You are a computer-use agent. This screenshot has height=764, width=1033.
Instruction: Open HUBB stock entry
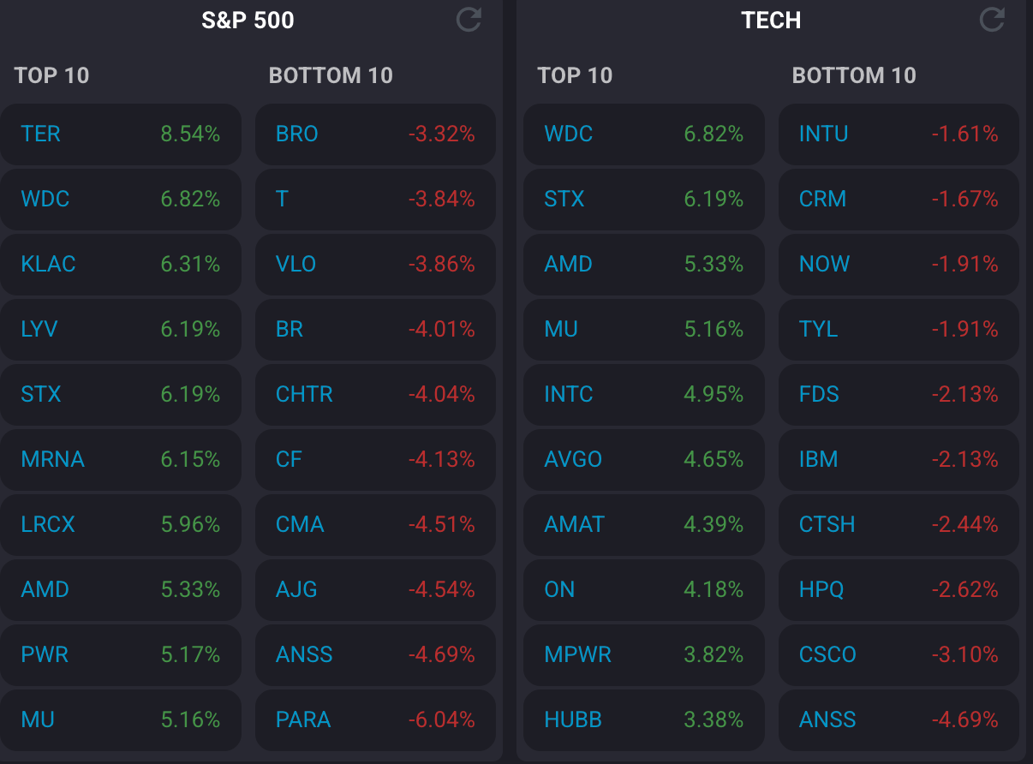(x=574, y=720)
